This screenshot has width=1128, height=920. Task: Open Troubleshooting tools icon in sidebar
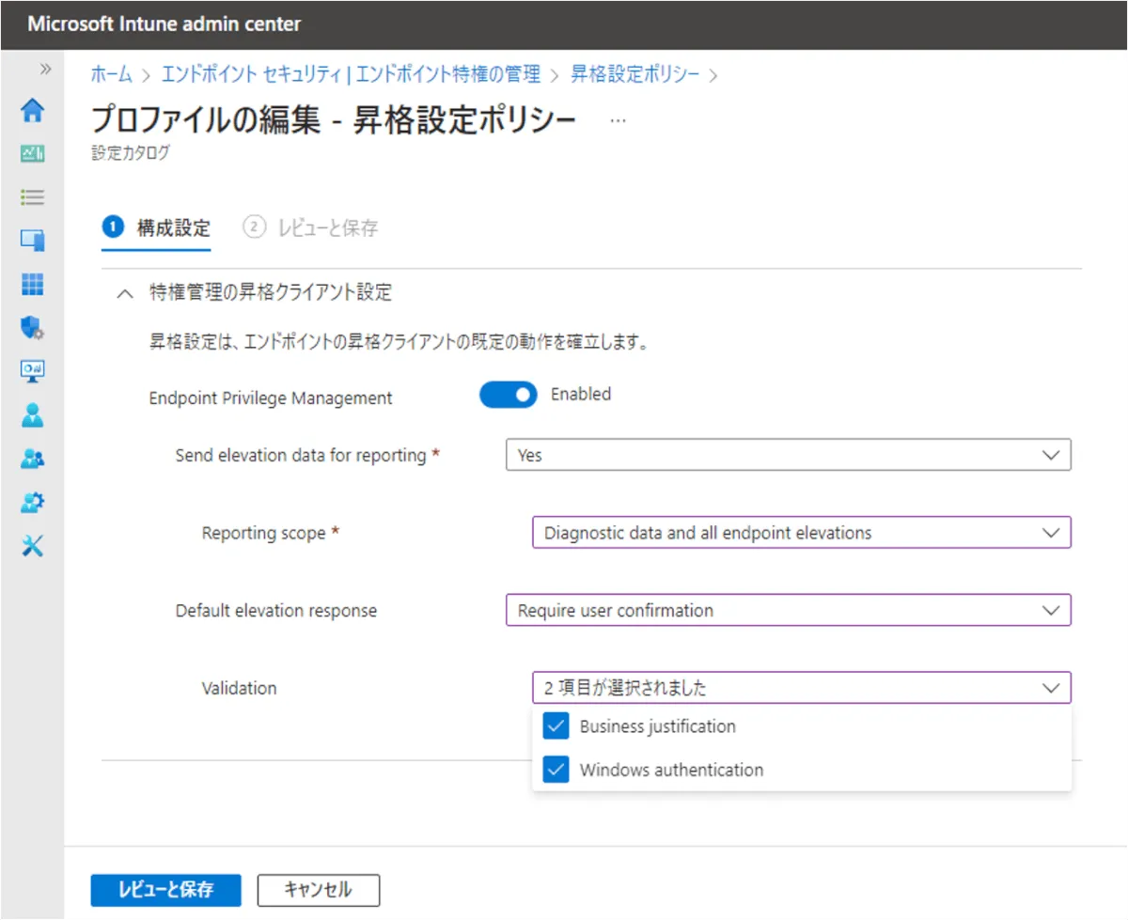(33, 546)
